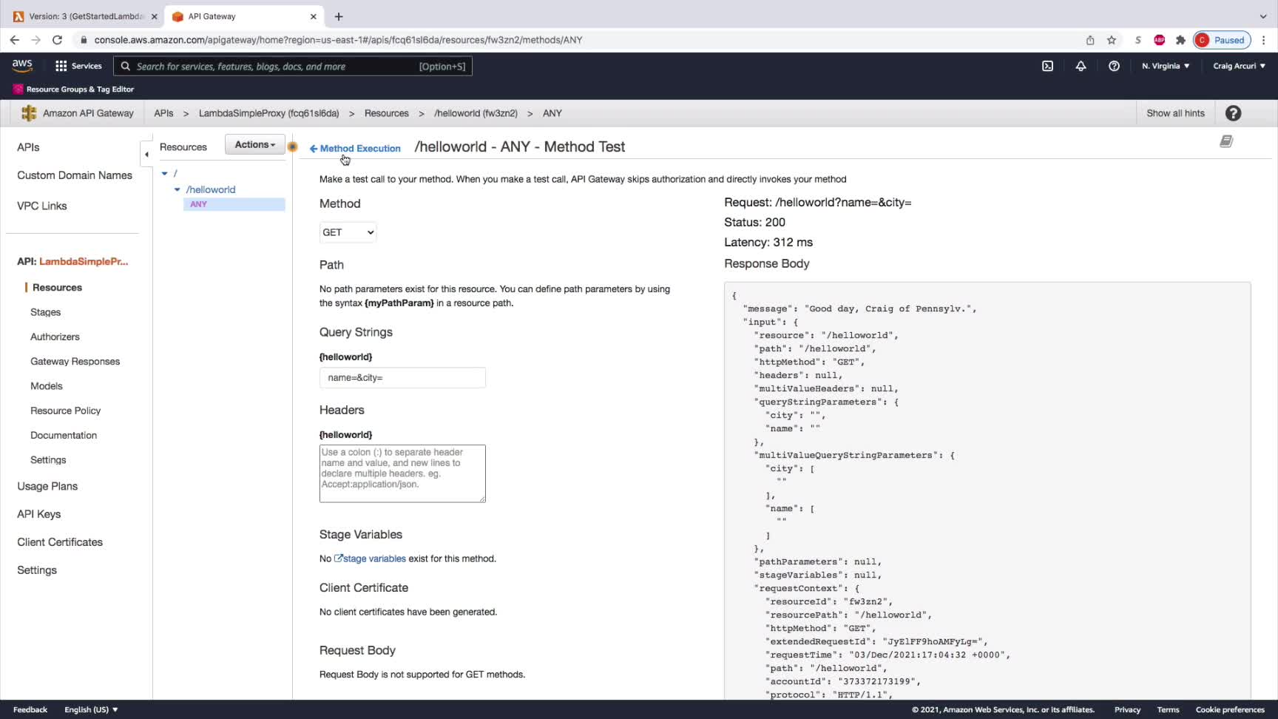The height and width of the screenshot is (719, 1278).
Task: Click the browser address bar URL
Action: click(x=338, y=40)
